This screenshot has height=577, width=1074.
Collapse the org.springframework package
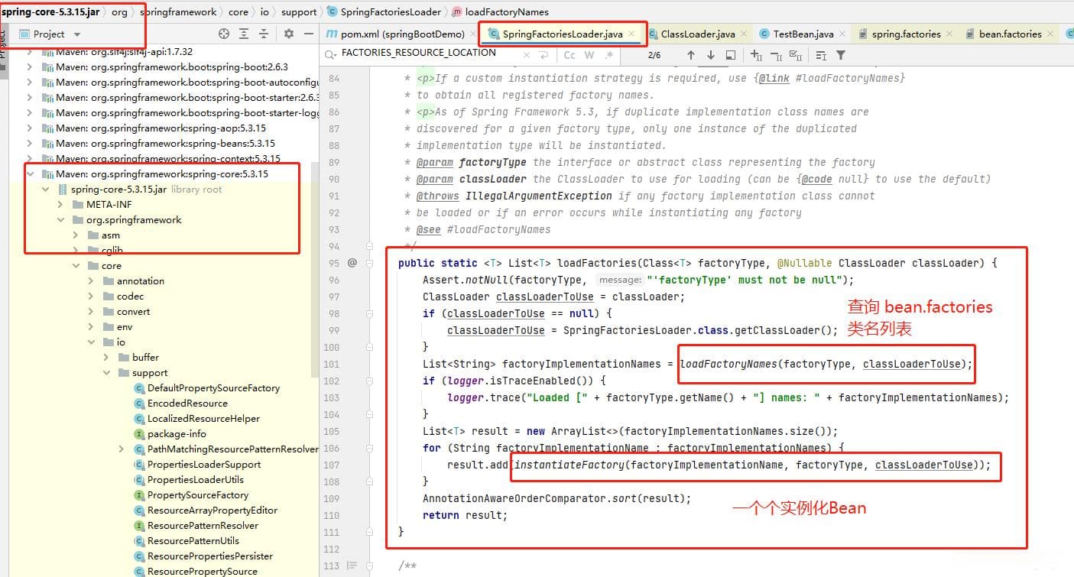(x=61, y=219)
